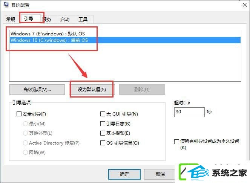Check the 基本视频(E) option

[103, 133]
